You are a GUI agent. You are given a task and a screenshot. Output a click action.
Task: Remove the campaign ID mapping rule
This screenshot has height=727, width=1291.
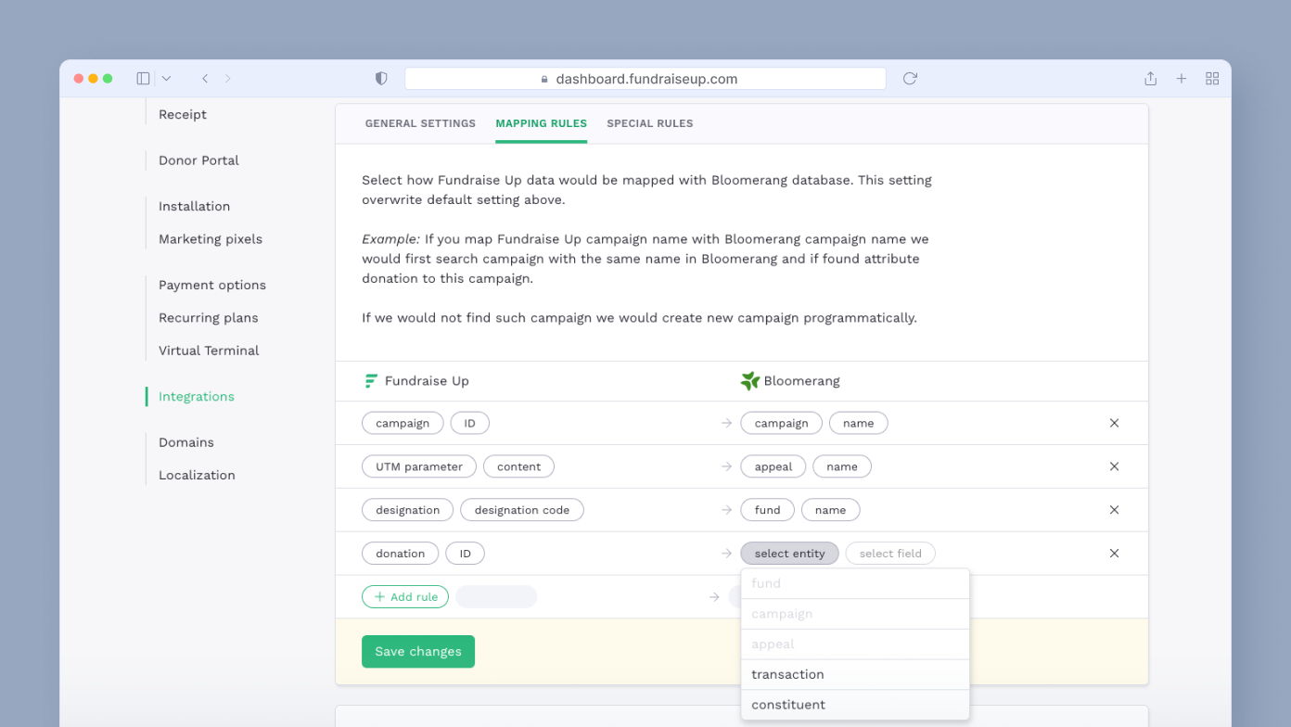coord(1115,423)
